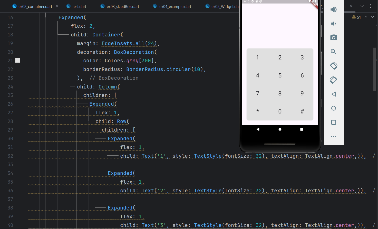The height and width of the screenshot is (229, 378).
Task: Click 'BoxDecoration(' on line 20
Action: point(135,52)
